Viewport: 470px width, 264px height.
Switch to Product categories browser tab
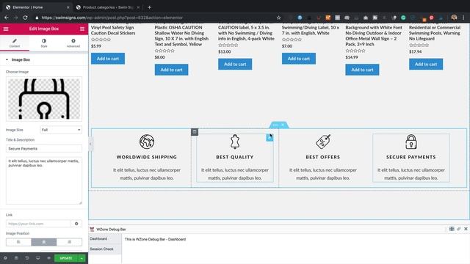[107, 7]
